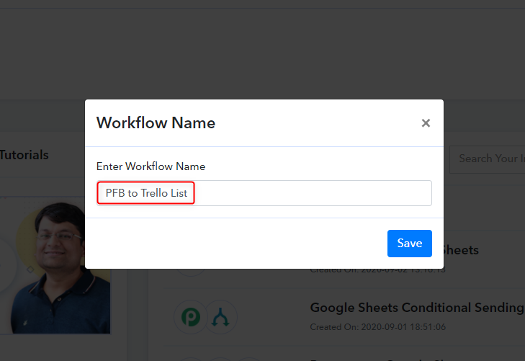The height and width of the screenshot is (361, 525).
Task: Close the Workflow Name dialog
Action: point(426,123)
